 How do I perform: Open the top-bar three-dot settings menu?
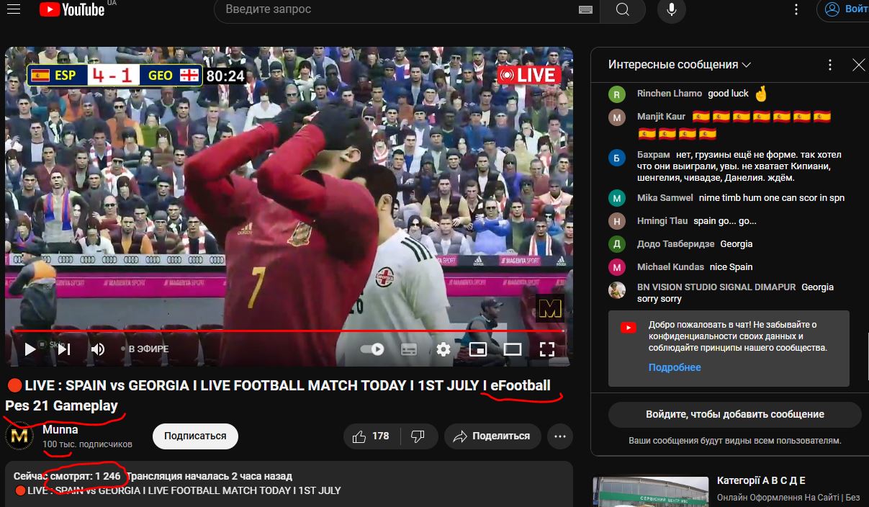796,9
